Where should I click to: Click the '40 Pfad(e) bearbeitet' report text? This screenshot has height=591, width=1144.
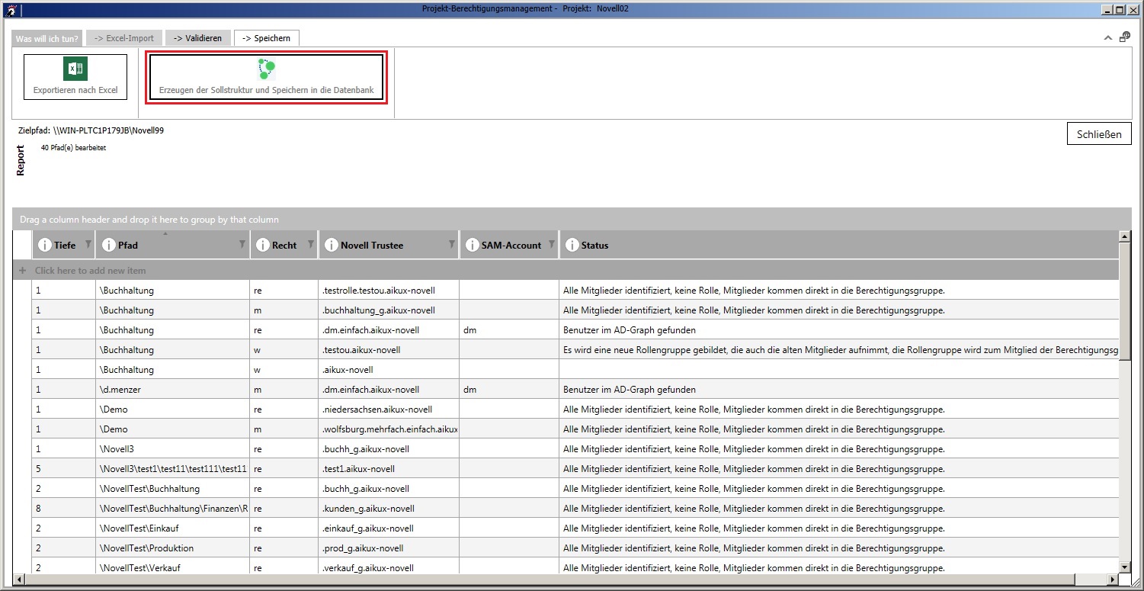73,148
